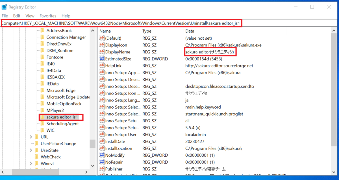
Task: Select the AddressBook folder icon
Action: pos(42,31)
